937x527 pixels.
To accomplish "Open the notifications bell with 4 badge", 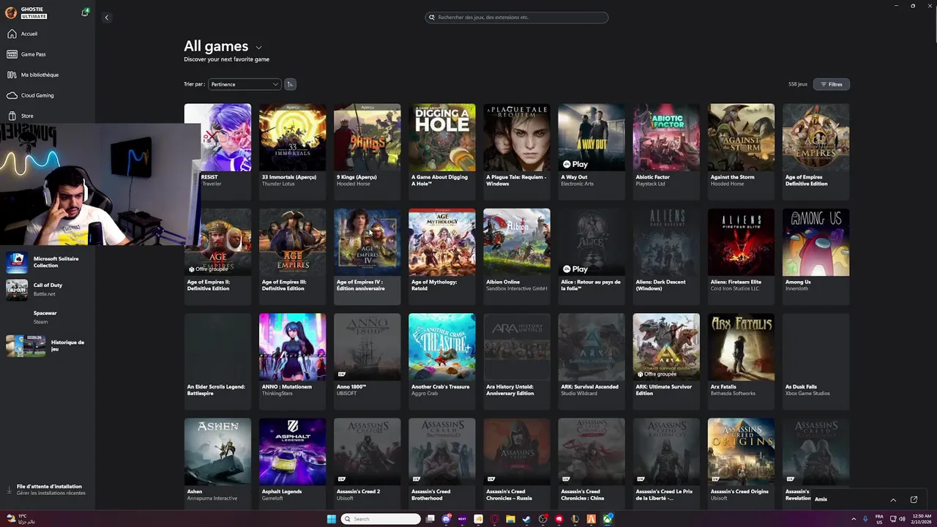I will tap(85, 12).
